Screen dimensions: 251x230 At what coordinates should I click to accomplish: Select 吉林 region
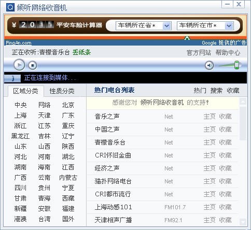(44, 136)
